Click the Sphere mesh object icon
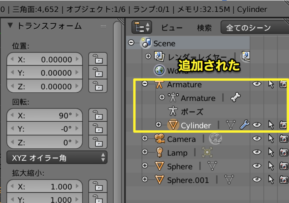 159,166
